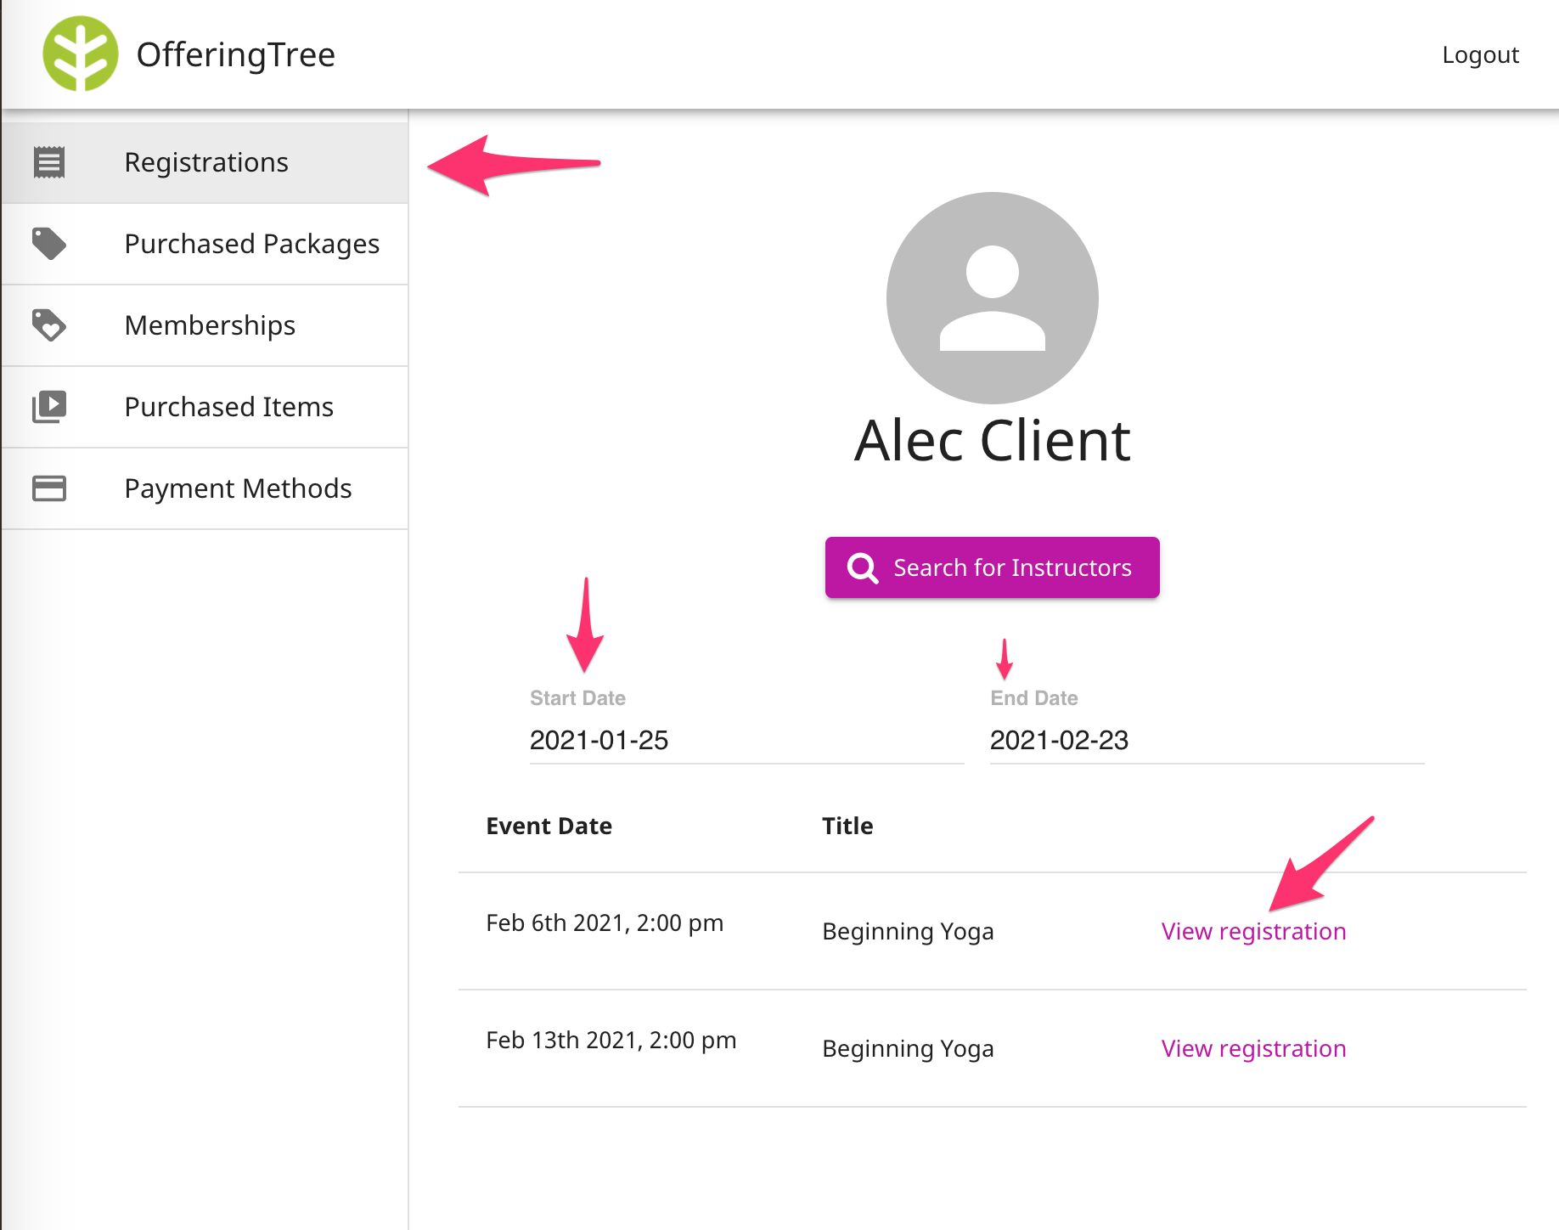Click the Memberships heart tag icon
The image size is (1559, 1230).
coord(49,325)
